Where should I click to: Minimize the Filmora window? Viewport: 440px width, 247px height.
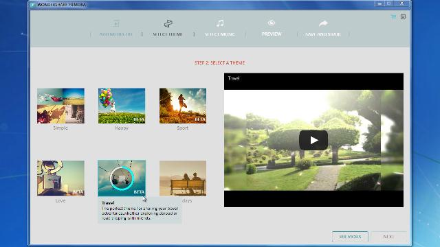(x=379, y=3)
